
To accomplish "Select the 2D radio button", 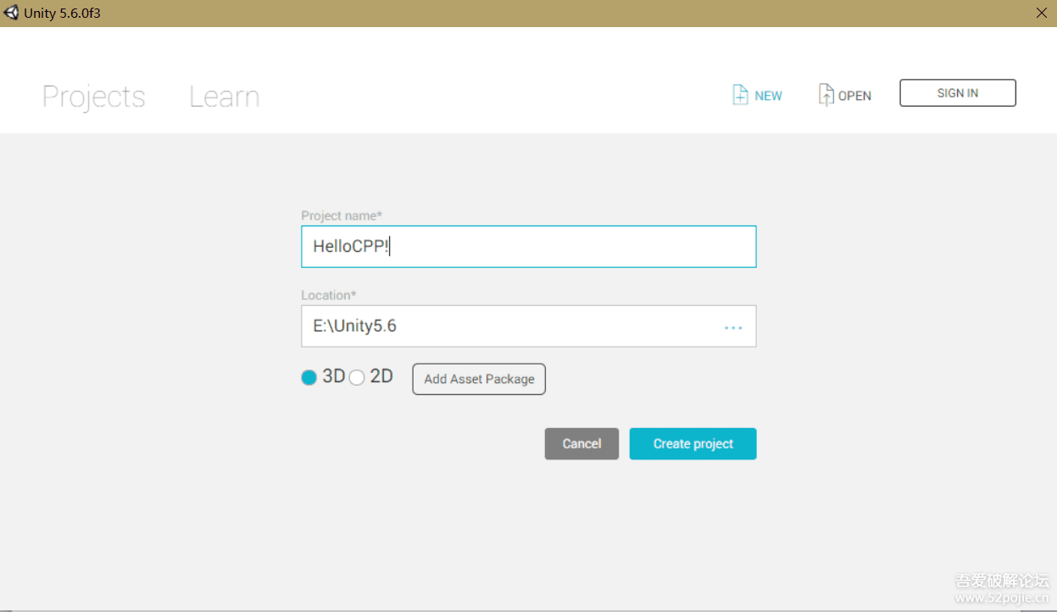I will click(x=357, y=377).
